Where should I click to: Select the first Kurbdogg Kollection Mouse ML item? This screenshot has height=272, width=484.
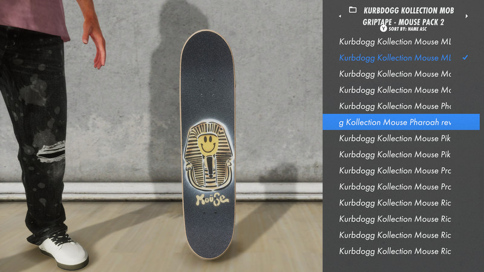click(395, 42)
